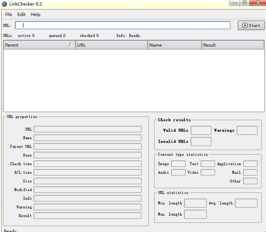Click the Result properties field

(x=87, y=216)
